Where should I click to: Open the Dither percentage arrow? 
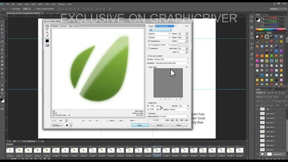(x=187, y=37)
